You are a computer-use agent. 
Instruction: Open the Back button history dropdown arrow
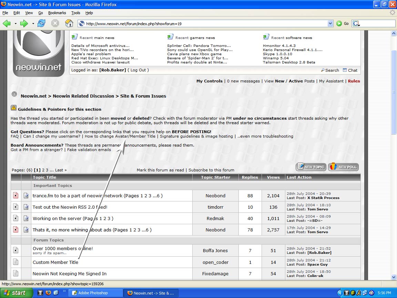coord(16,23)
